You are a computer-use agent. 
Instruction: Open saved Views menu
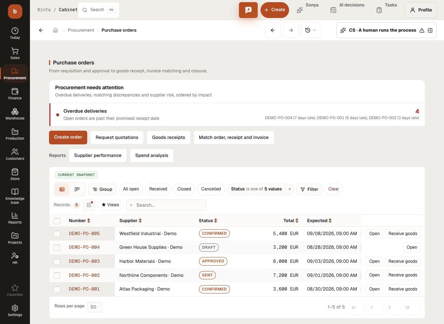coord(110,205)
